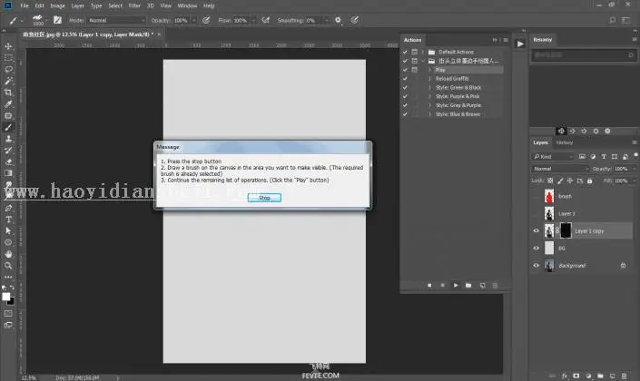Open the Filter menu

tap(134, 5)
